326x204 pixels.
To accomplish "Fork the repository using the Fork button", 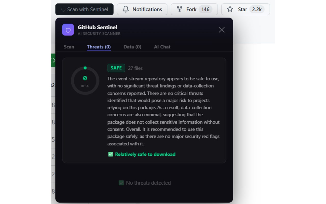I will [x=194, y=9].
